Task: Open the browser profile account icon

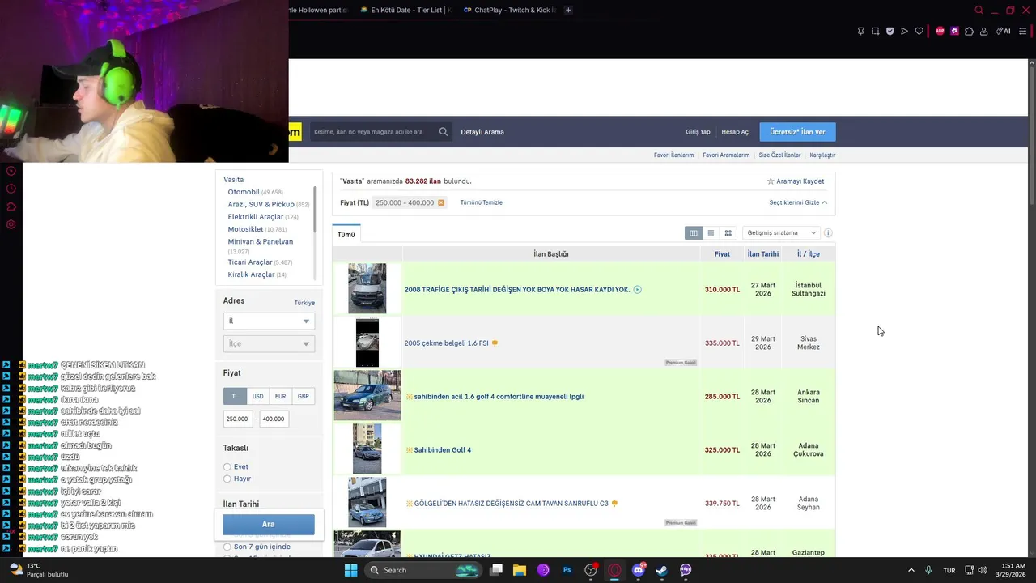Action: point(983,32)
